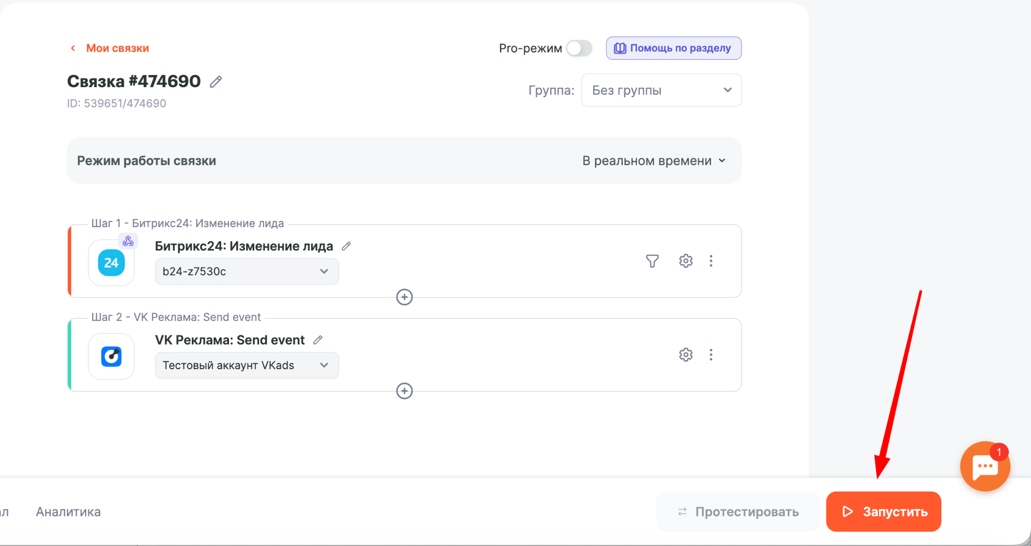Viewport: 1031px width, 546px height.
Task: Expand Тестовый аккаунт VKads dropdown
Action: tap(247, 365)
